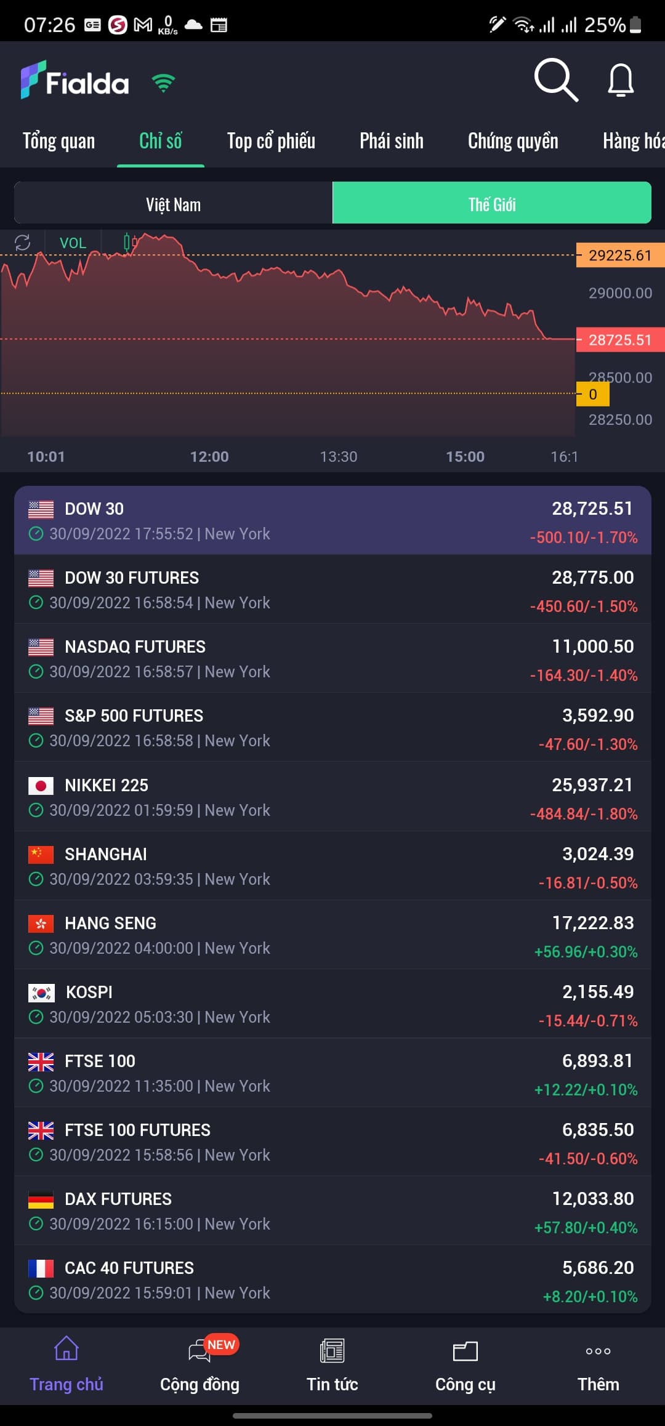This screenshot has height=1426, width=665.
Task: Toggle the VOL indicator on chart
Action: 73,243
